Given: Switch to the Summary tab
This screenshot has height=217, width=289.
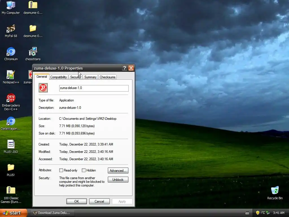Looking at the screenshot, I should (x=90, y=77).
